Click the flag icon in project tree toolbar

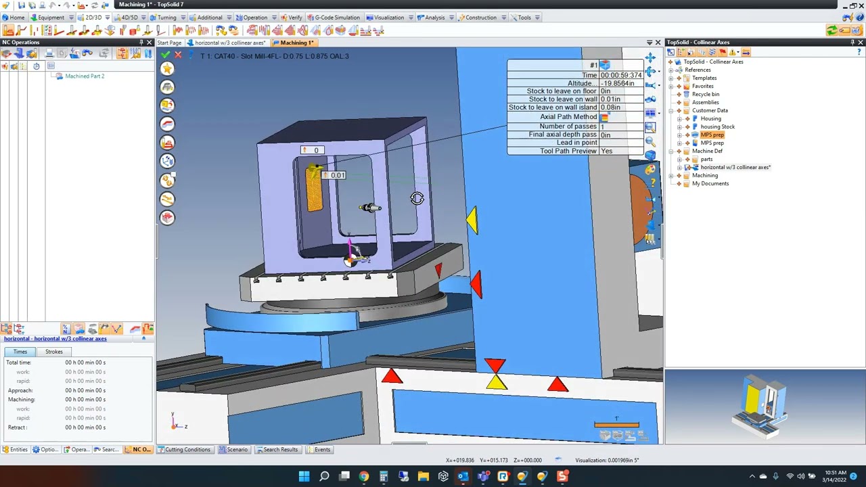tap(722, 52)
